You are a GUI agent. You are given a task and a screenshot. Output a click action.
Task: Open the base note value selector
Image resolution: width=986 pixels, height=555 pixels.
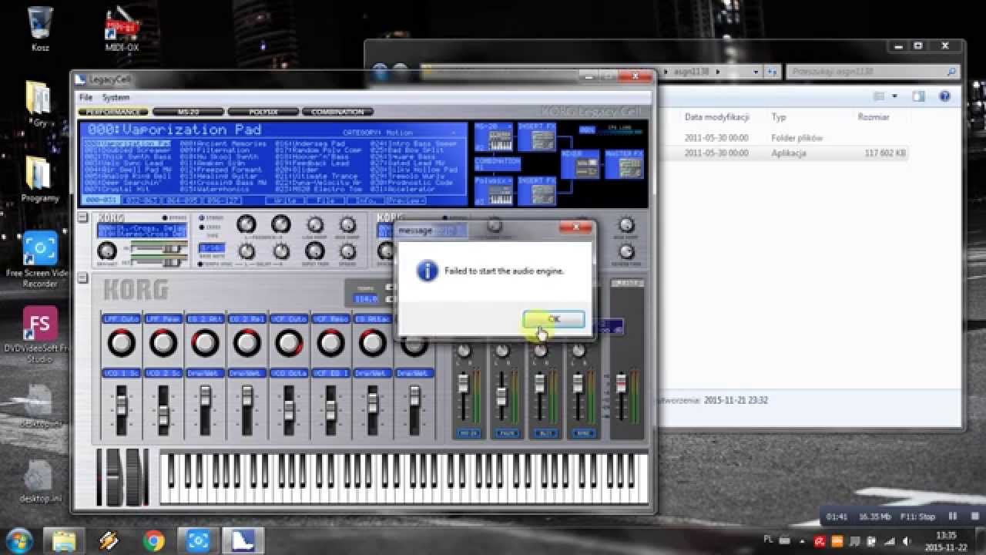(213, 248)
